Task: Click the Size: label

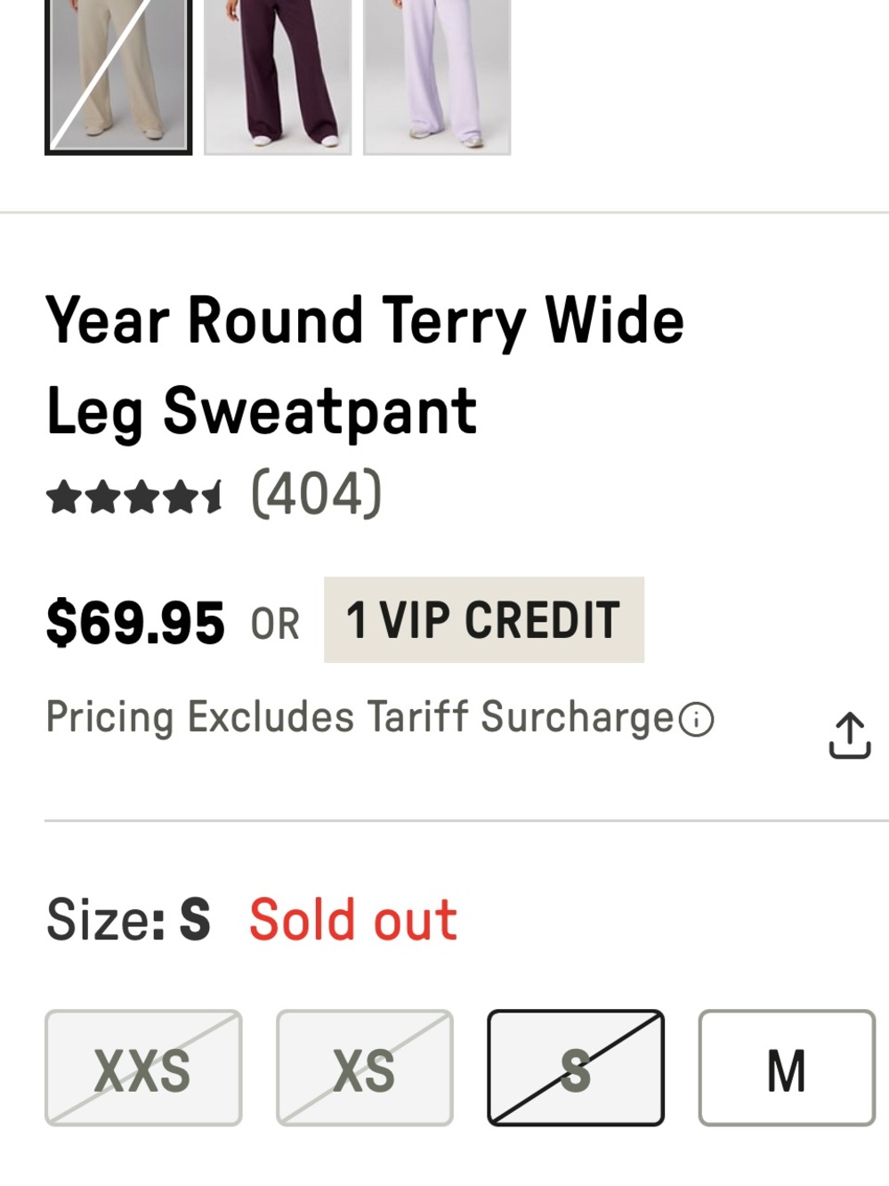Action: [x=105, y=920]
